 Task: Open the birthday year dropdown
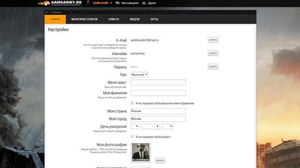tap(168, 126)
